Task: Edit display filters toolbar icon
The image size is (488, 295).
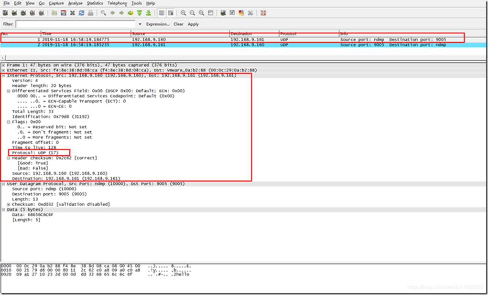Action: click(232, 13)
